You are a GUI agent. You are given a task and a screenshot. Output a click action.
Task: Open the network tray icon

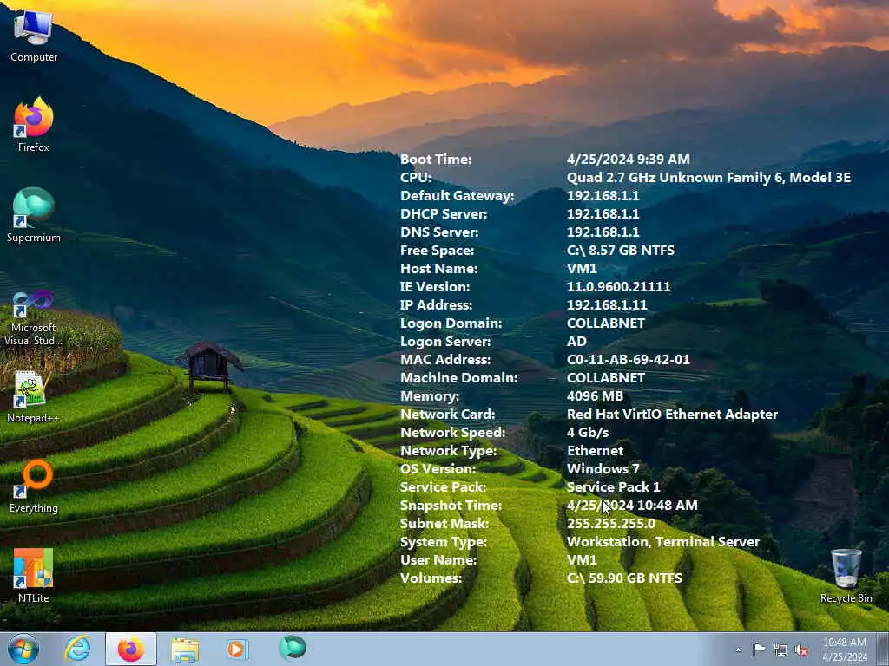780,650
